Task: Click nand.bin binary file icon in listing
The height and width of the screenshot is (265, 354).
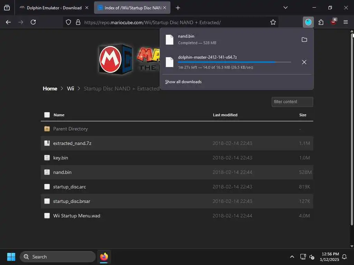Action: coord(47,172)
